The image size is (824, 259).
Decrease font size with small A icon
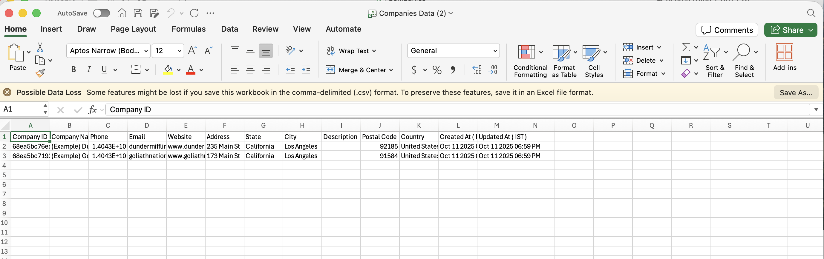pos(208,50)
